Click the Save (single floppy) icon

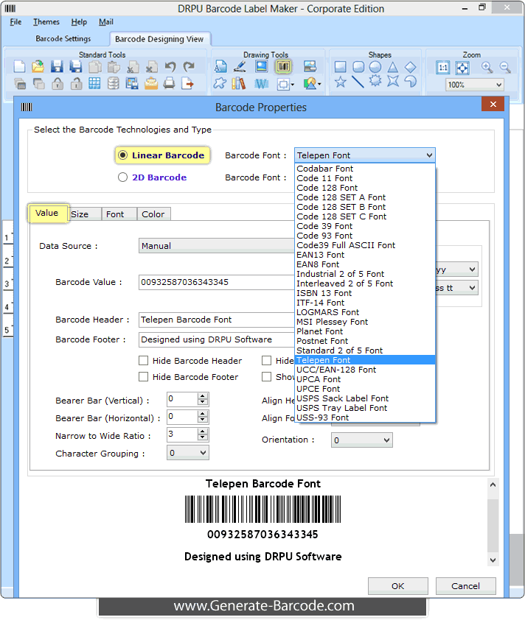[x=57, y=67]
